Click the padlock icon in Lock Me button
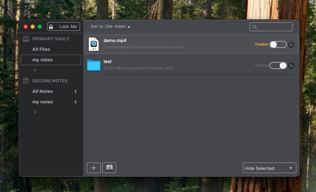The width and height of the screenshot is (316, 192). pyautogui.click(x=51, y=27)
